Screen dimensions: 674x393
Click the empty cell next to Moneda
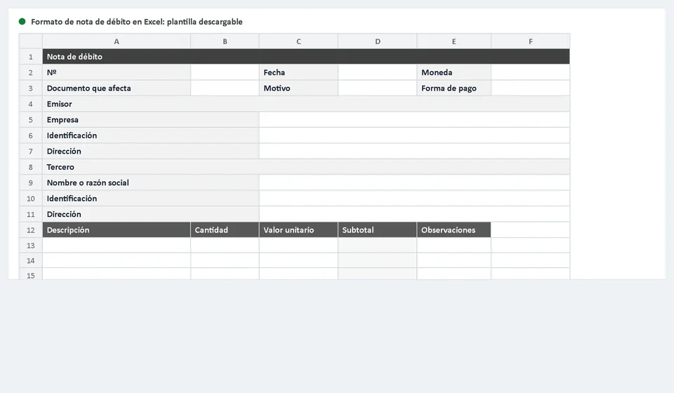click(x=531, y=72)
